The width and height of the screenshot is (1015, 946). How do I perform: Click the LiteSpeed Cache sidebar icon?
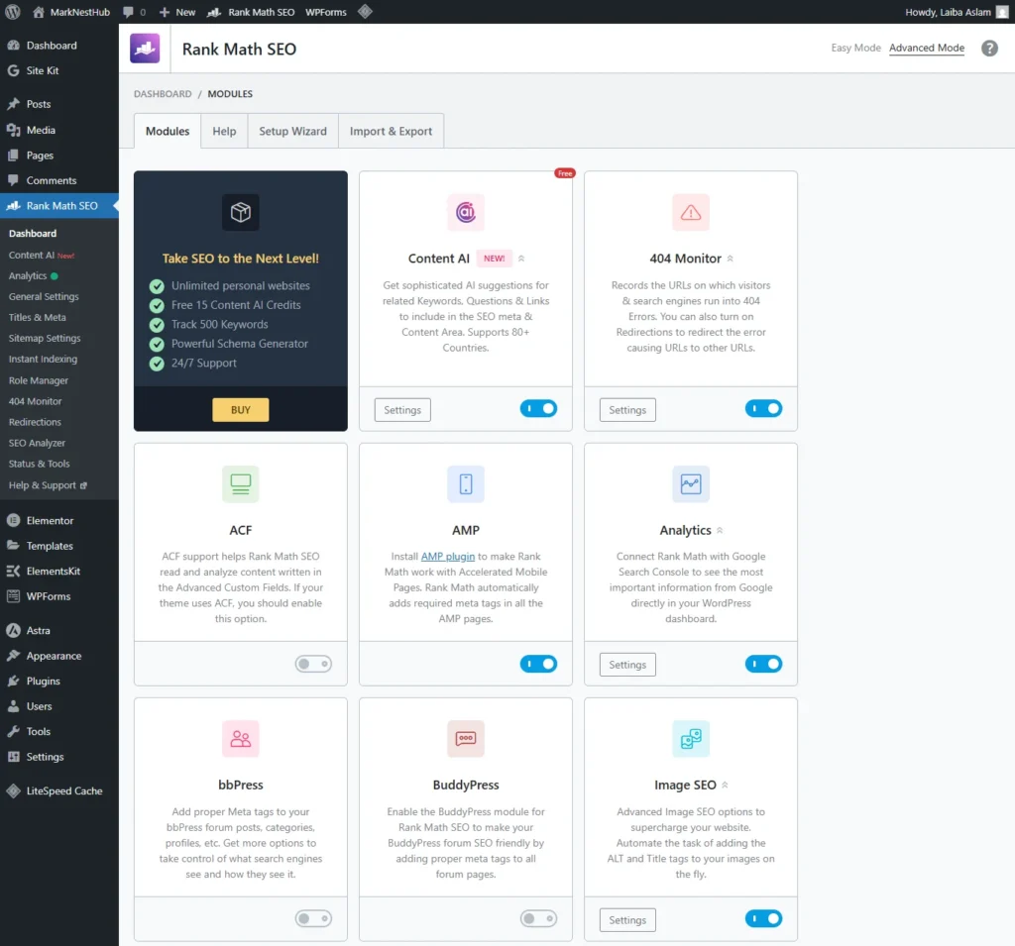point(13,790)
